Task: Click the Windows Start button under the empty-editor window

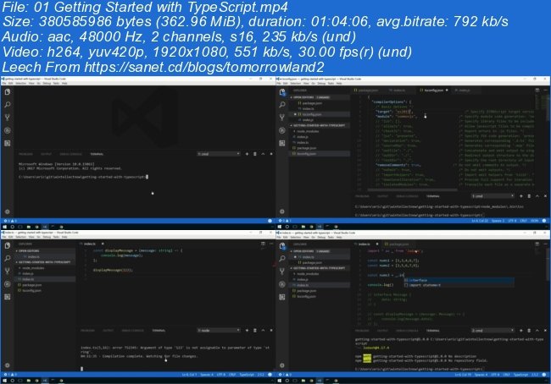Action: 4,227
